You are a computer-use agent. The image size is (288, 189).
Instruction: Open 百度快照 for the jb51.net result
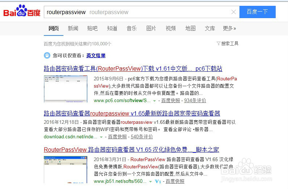click(x=175, y=181)
